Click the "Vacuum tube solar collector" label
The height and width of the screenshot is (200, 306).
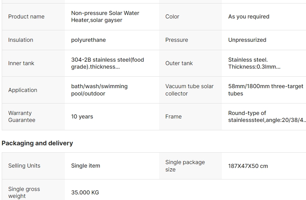[189, 90]
